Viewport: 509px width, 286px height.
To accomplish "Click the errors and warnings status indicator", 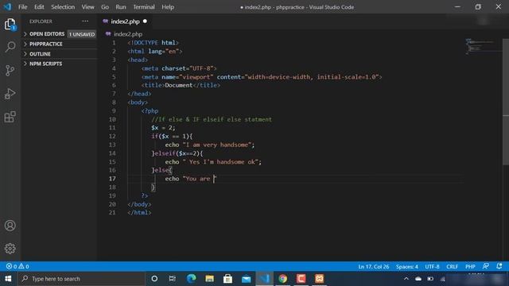I will [x=17, y=266].
